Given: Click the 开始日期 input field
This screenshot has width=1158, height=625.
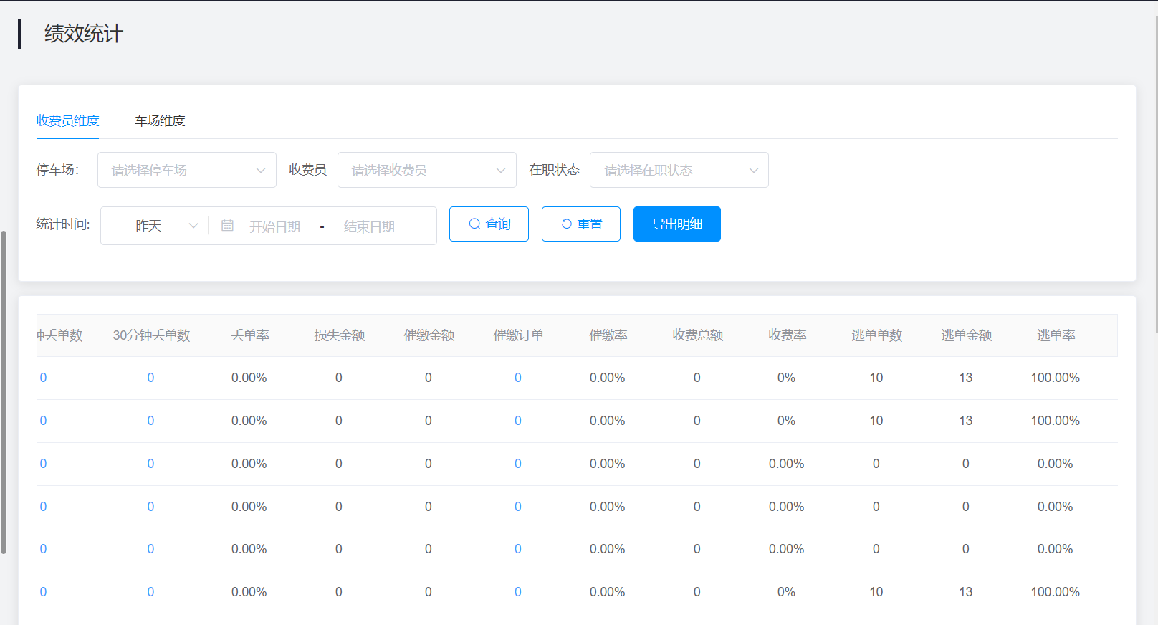Looking at the screenshot, I should pos(274,227).
